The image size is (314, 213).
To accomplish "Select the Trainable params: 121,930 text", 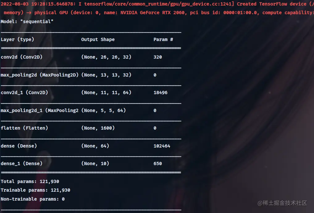I will click(35, 190).
